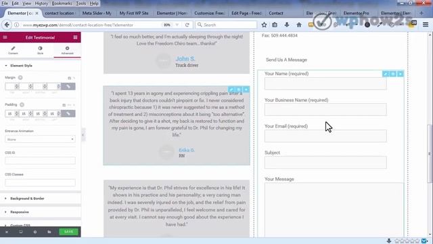433x244 pixels.
Task: Click the responsive mode icon in footer
Action: pos(21,232)
